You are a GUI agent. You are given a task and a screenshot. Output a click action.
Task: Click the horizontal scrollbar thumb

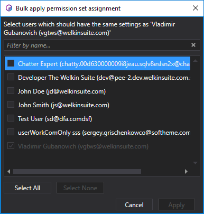(77, 171)
